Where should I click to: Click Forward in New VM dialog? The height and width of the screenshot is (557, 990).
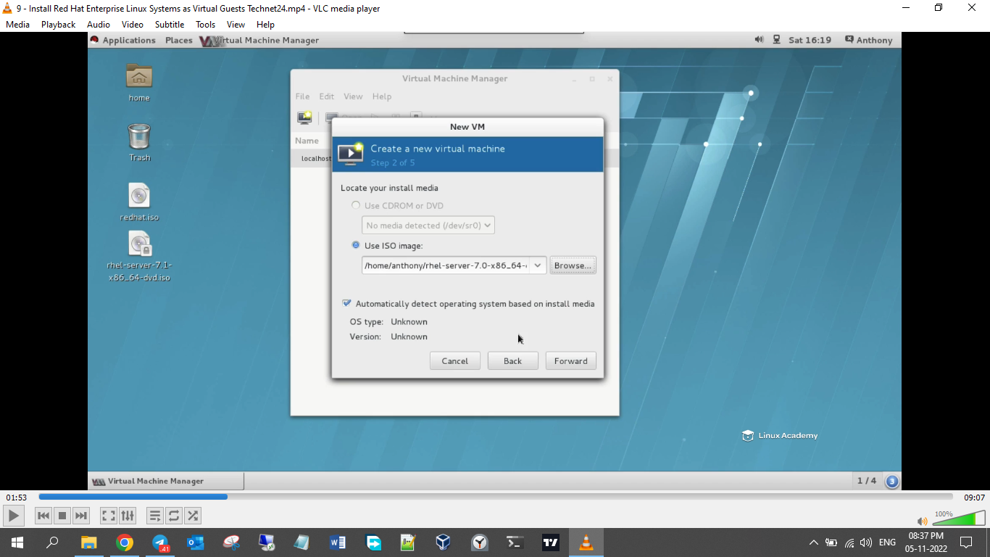click(x=571, y=361)
